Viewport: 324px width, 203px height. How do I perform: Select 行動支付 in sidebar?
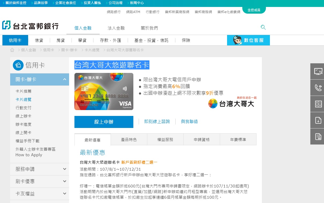(x=24, y=108)
